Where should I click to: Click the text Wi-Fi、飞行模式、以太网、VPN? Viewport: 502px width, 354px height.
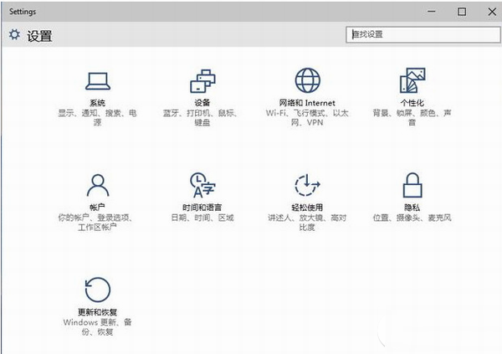click(307, 117)
